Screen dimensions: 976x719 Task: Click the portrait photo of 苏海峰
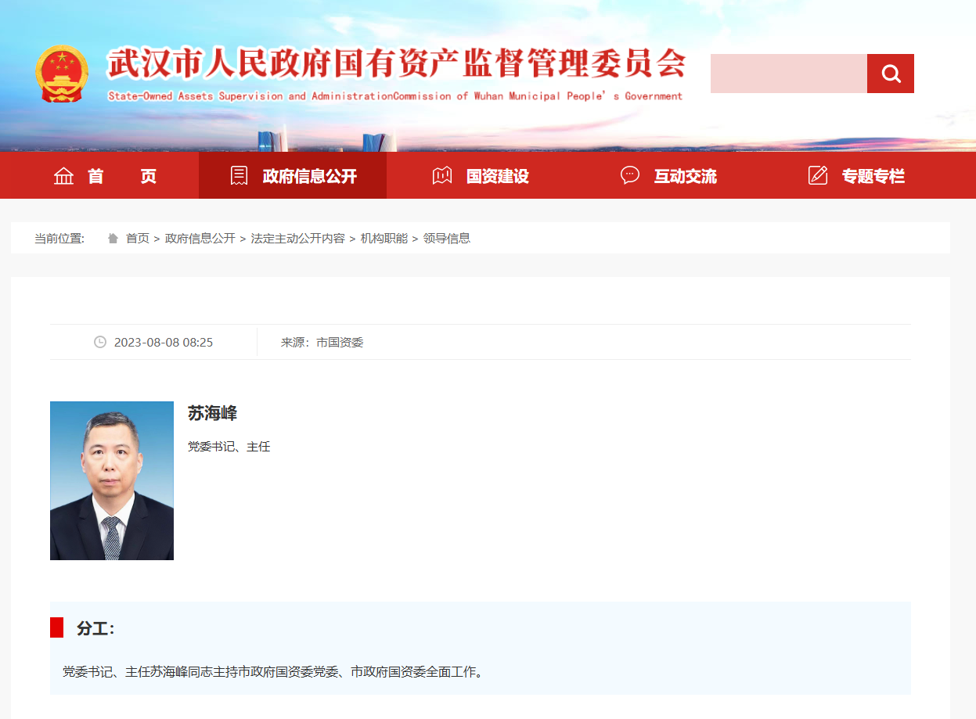pyautogui.click(x=112, y=480)
